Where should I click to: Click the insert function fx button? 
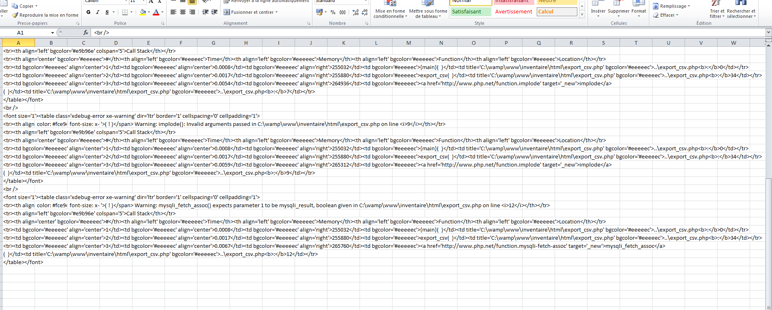pos(86,33)
